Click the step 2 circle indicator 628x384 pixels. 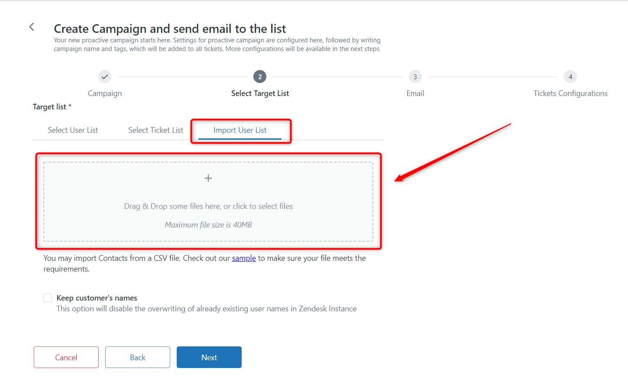point(259,77)
